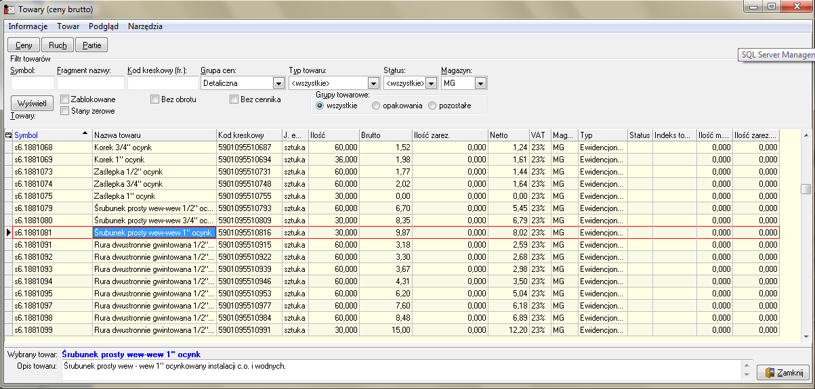Click brutto value 15,00
Image resolution: width=815 pixels, height=389 pixels.
pos(385,329)
